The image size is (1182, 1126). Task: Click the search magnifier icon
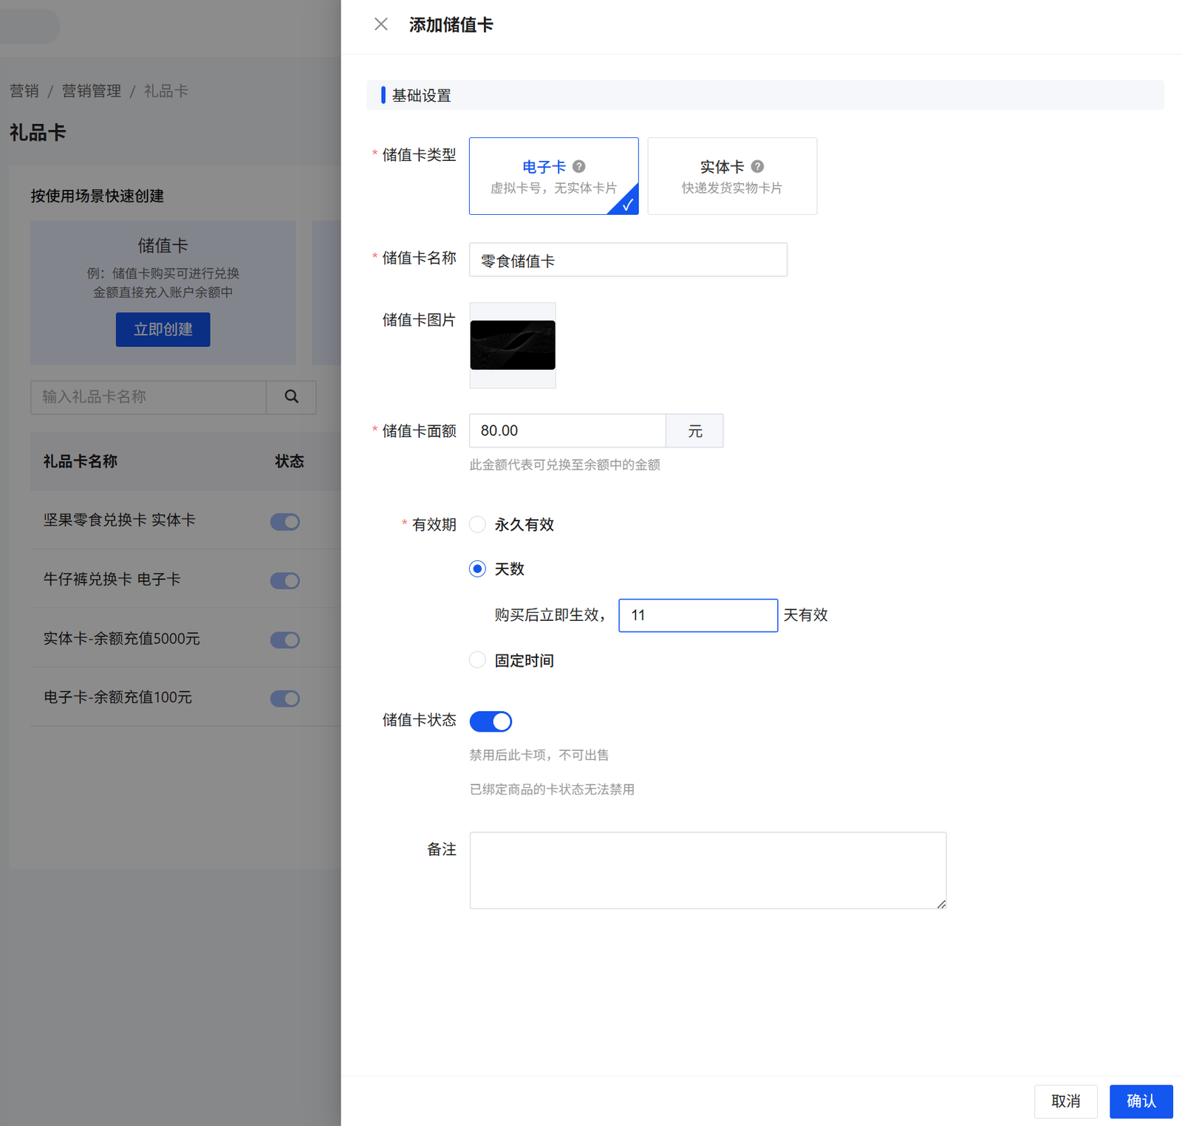[x=292, y=397]
